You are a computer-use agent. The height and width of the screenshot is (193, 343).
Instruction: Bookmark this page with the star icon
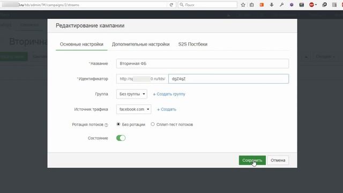pos(243,5)
